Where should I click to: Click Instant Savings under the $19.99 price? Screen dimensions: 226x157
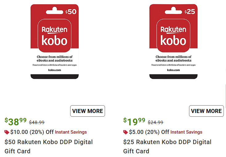(186, 132)
